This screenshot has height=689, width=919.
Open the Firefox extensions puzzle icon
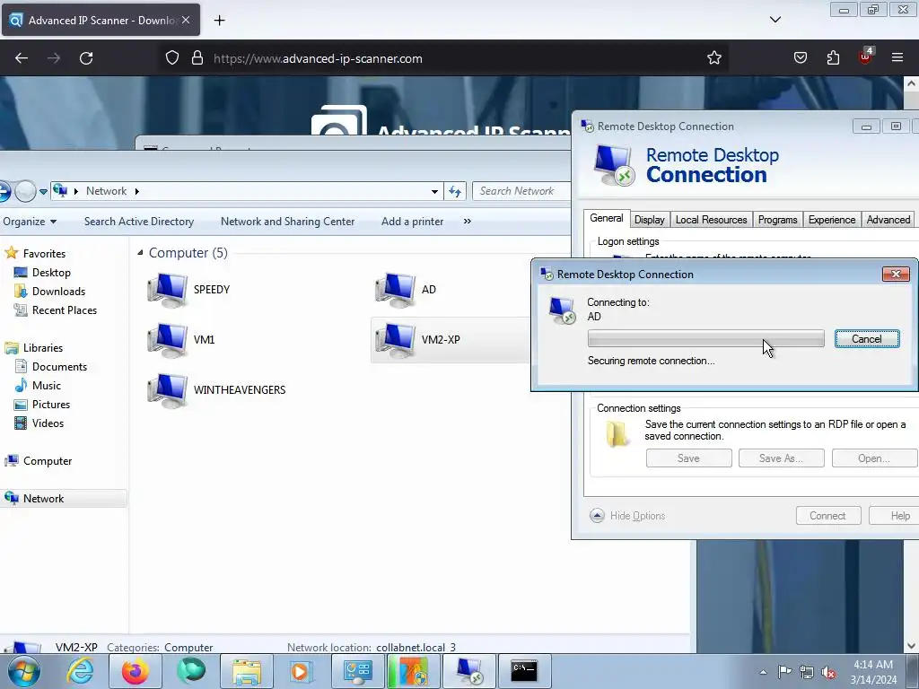pyautogui.click(x=833, y=58)
